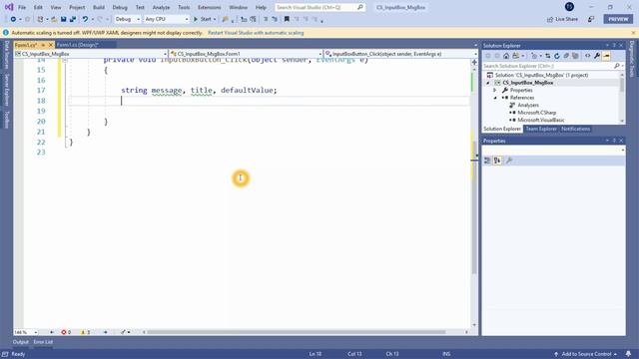Click the warning count indicator

coord(85,332)
